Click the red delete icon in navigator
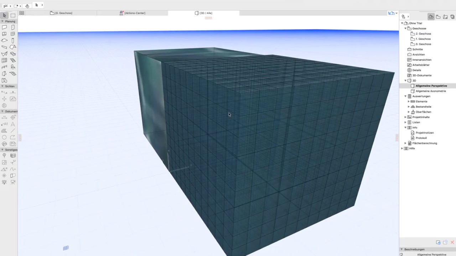 pos(452,242)
